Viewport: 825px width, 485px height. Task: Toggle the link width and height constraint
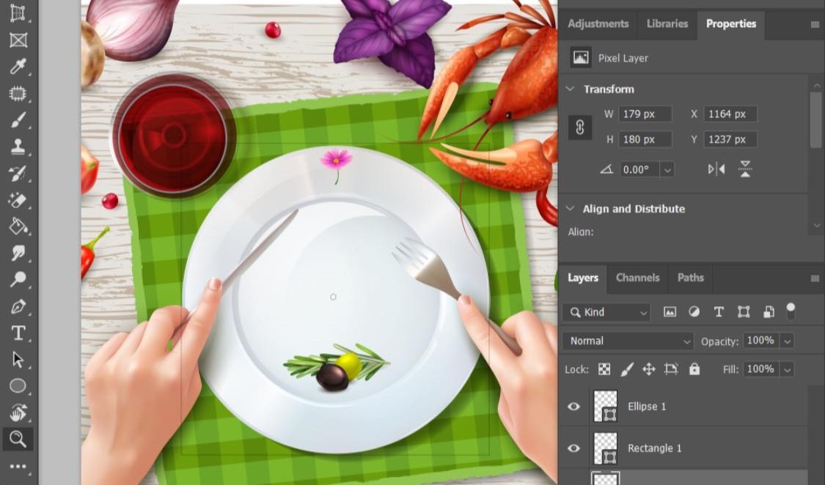pos(580,127)
